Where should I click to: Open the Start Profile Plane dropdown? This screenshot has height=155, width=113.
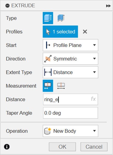pos(70,45)
